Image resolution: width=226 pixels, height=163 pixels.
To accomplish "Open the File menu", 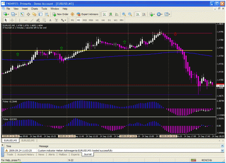I will tap(8, 9).
